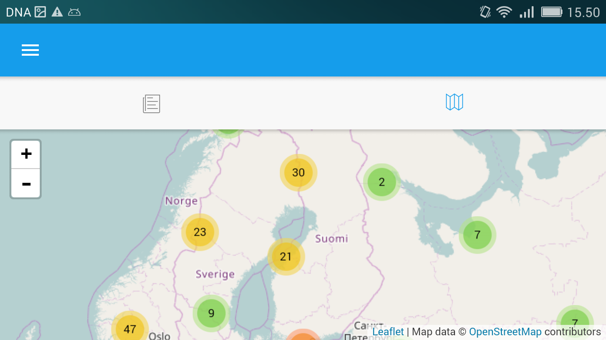Tap the 'Oslo' city label

[159, 336]
